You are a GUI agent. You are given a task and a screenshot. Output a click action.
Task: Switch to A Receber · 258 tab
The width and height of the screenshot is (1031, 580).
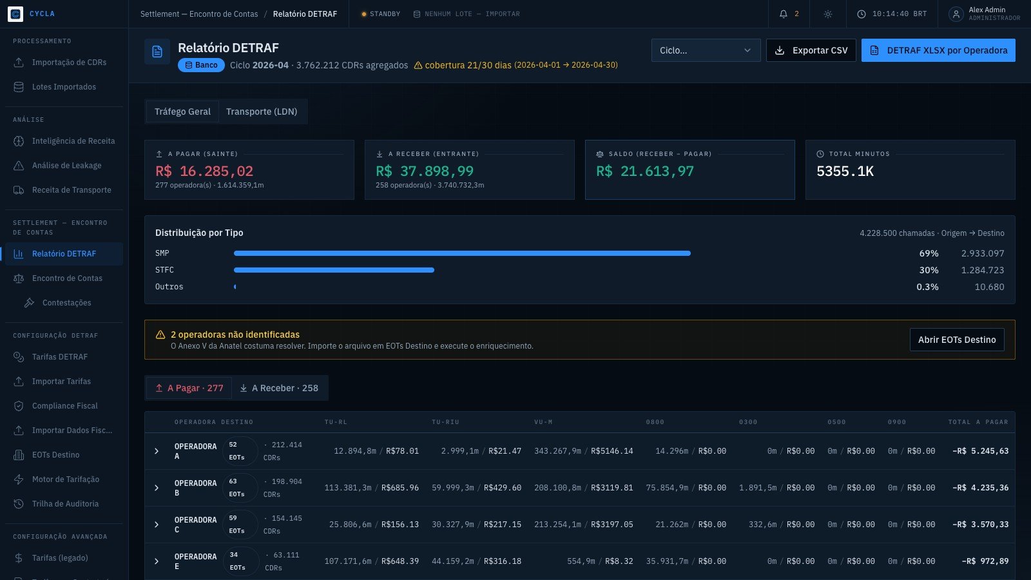click(279, 388)
